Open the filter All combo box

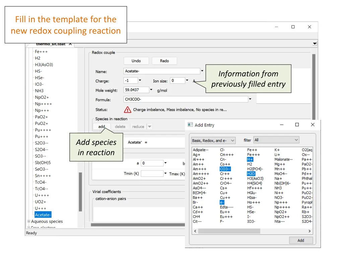[x=276, y=140]
